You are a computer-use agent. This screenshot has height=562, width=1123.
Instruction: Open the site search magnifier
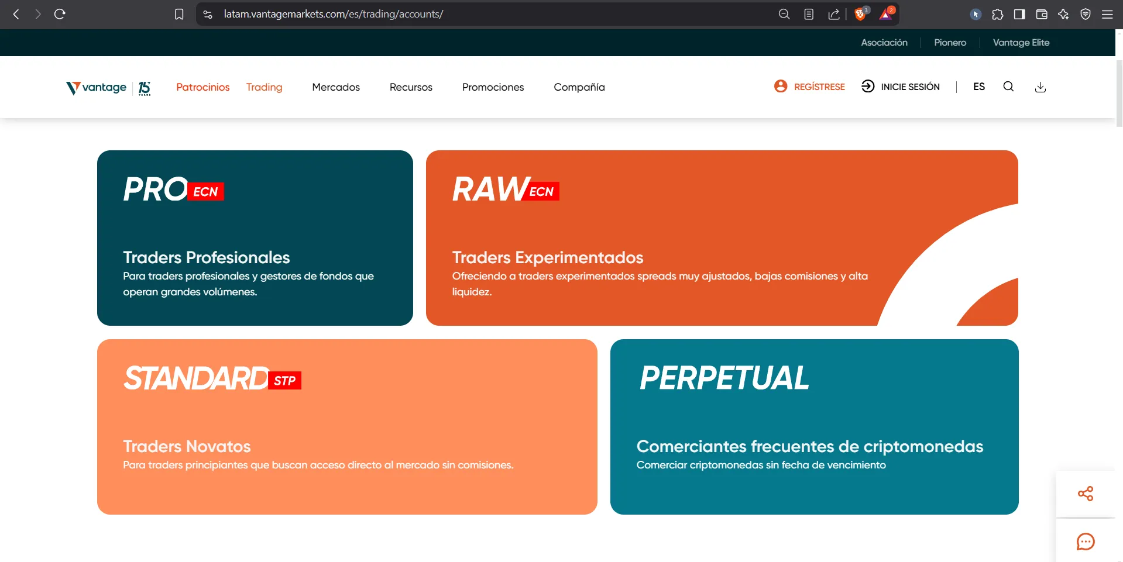(1008, 87)
